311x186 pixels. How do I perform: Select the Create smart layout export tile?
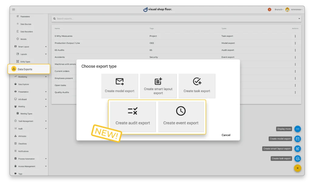click(158, 86)
